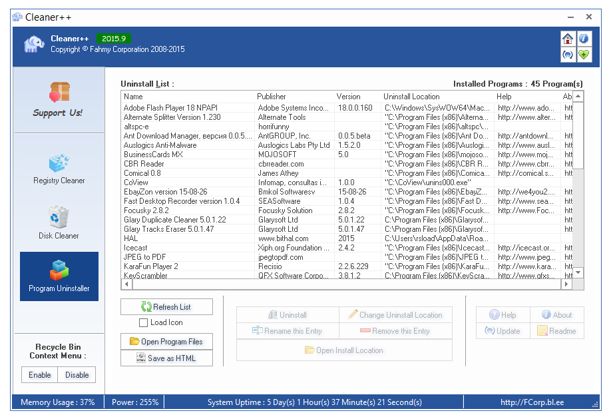Click the green heart donate icon
Viewport: 609px width, 417px height.
584,55
